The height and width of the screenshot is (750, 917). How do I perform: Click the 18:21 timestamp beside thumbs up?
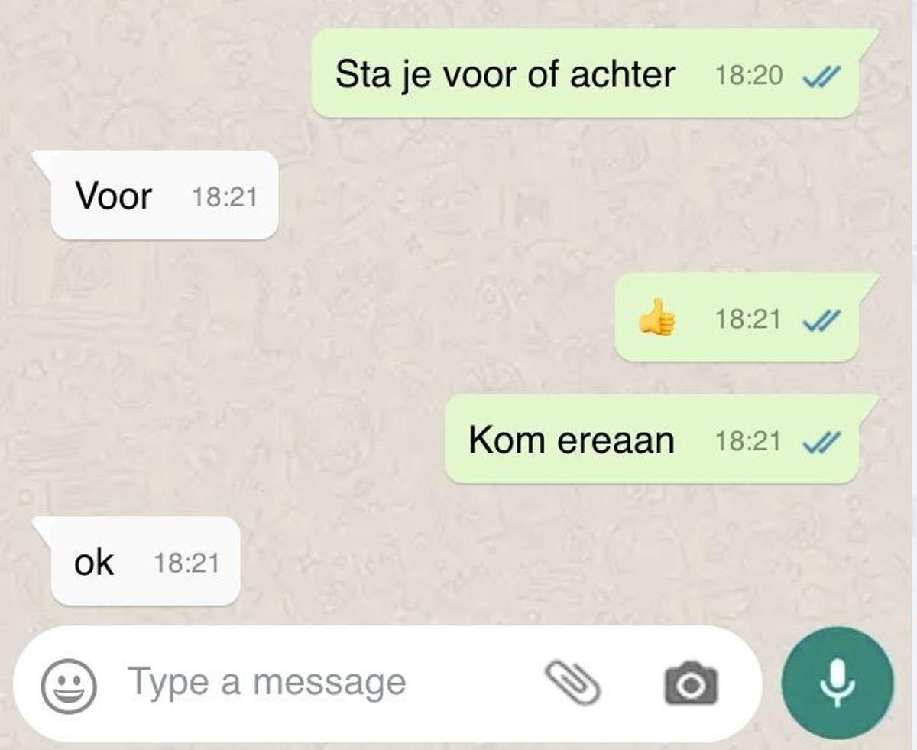point(748,319)
